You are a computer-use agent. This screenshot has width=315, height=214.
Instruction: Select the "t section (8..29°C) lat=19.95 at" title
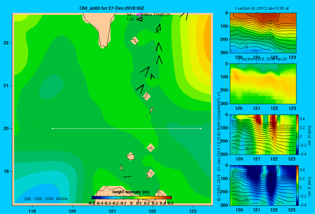pos(262,8)
